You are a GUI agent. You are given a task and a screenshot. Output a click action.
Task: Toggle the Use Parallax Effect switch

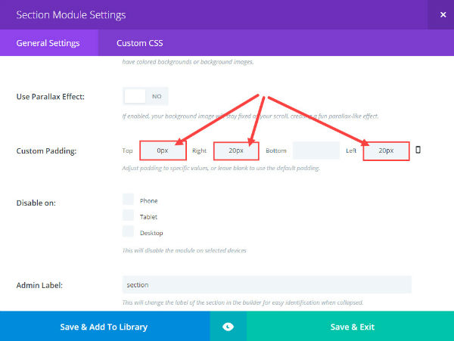pos(145,96)
